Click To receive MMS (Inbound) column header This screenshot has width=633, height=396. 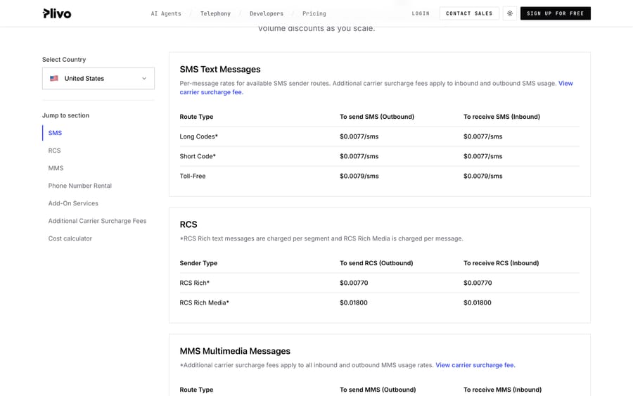tap(502, 390)
